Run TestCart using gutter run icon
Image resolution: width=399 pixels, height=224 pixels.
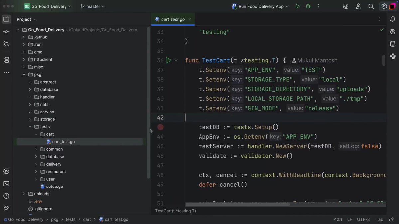point(168,60)
